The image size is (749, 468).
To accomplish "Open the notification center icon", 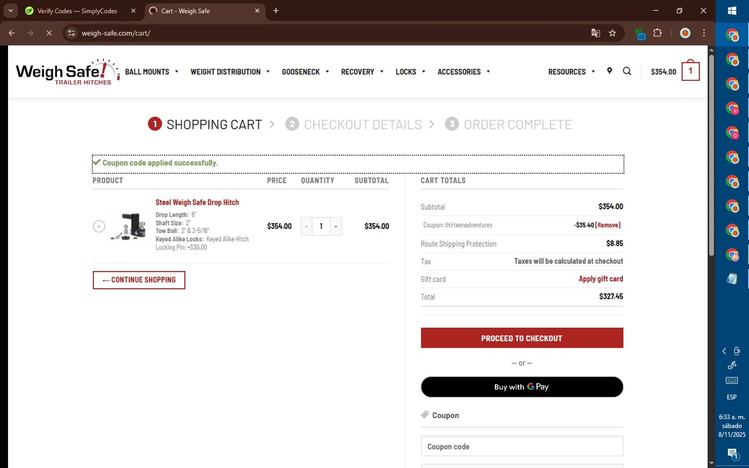I will [x=732, y=454].
